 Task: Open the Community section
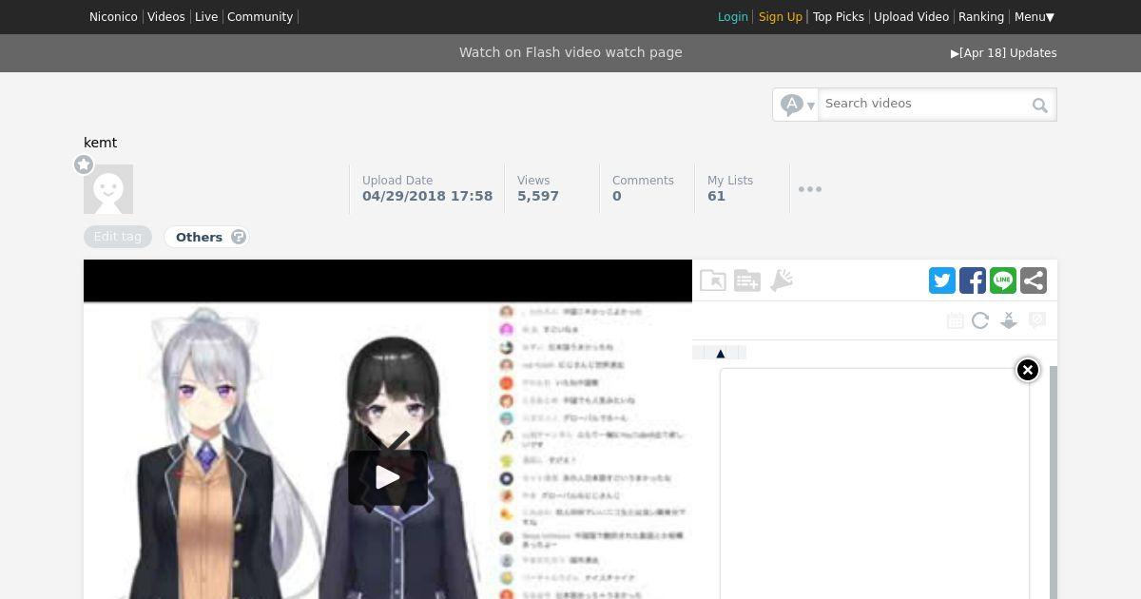[260, 17]
